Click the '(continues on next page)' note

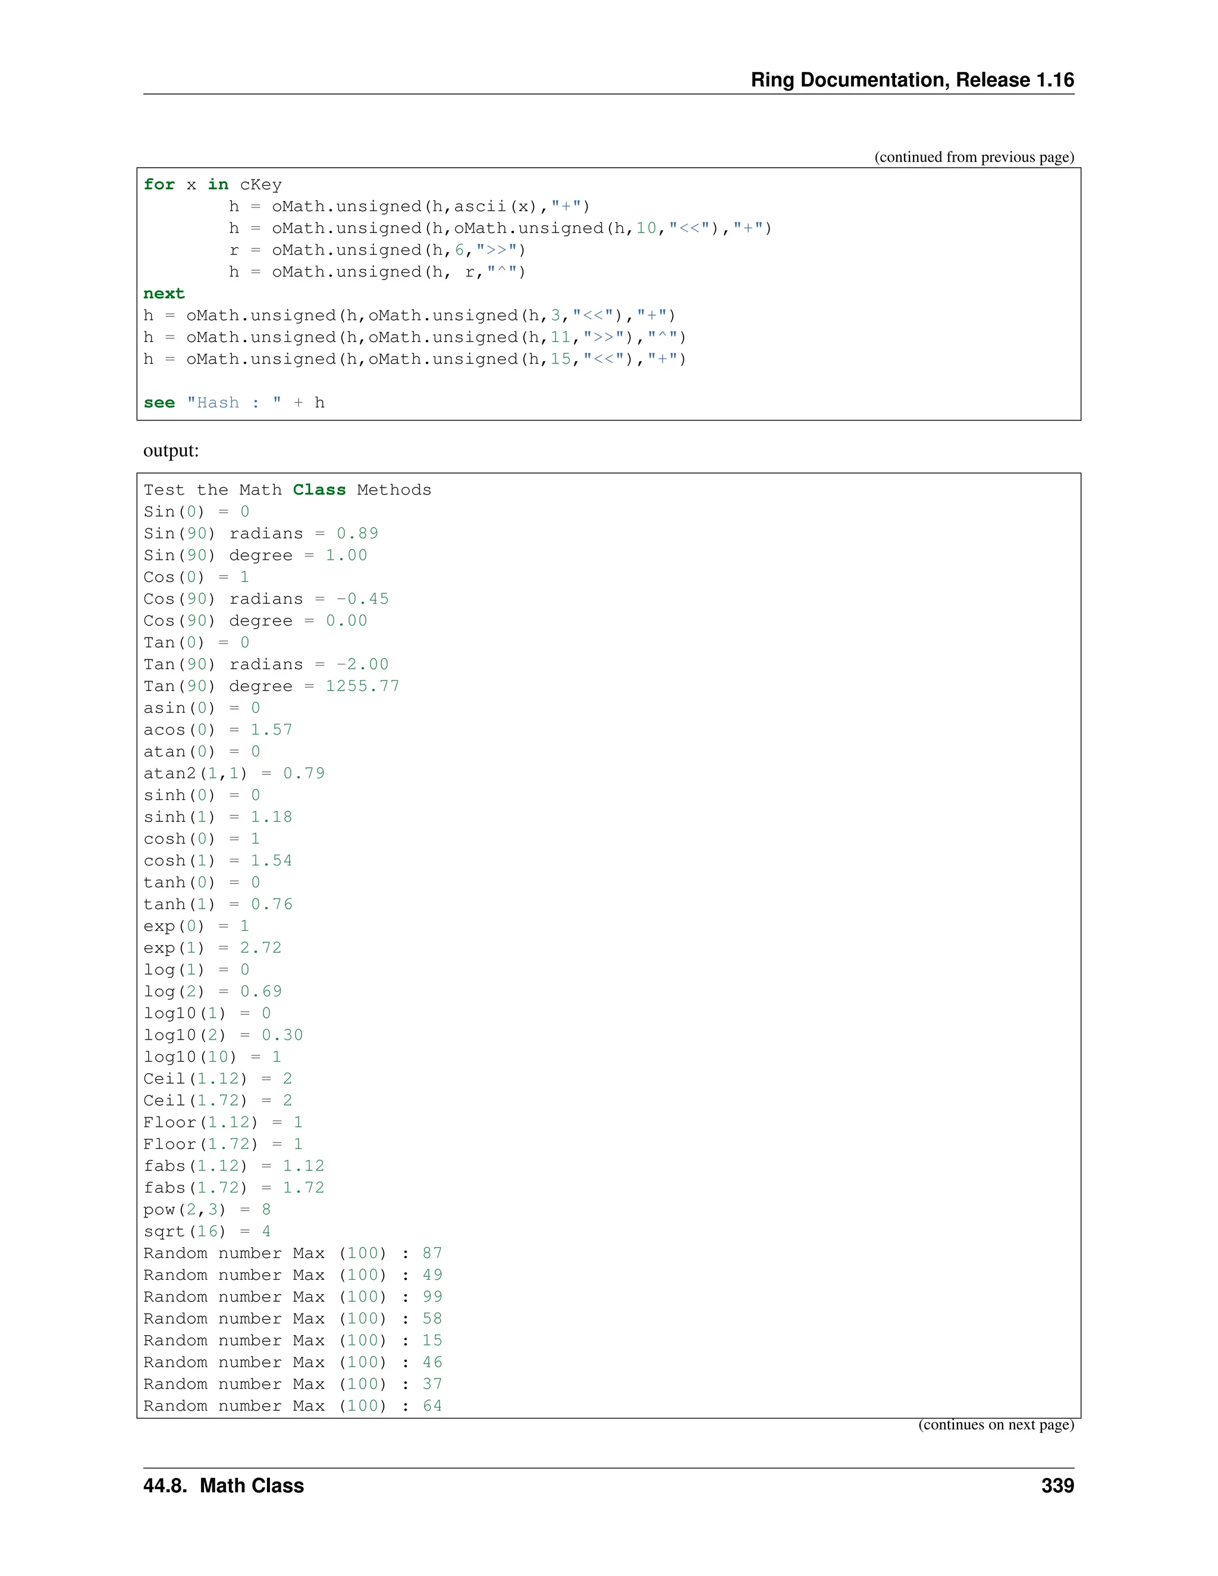point(995,1425)
